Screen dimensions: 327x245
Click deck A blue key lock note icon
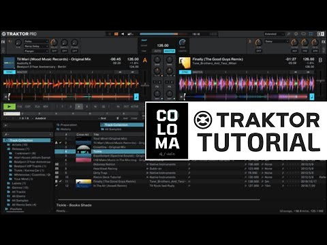pos(136,97)
